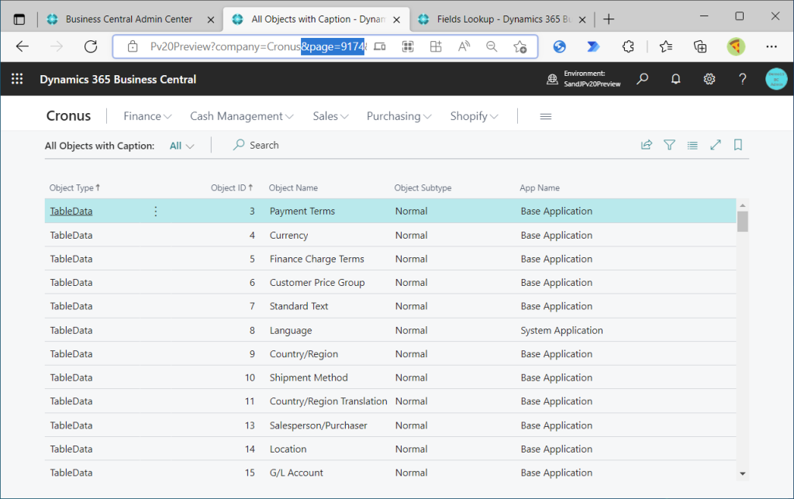Viewport: 794px width, 499px height.
Task: Select the Currency object name cell
Action: (288, 236)
